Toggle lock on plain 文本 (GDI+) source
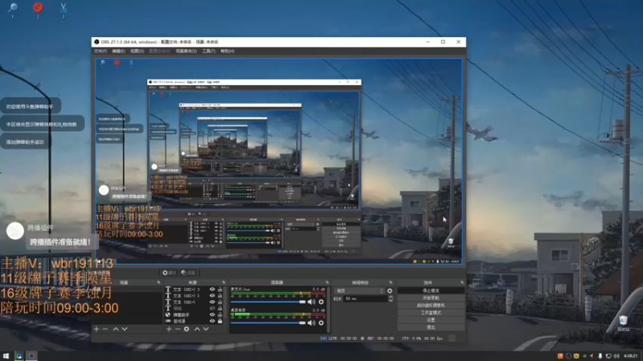The image size is (643, 361). 219,302
